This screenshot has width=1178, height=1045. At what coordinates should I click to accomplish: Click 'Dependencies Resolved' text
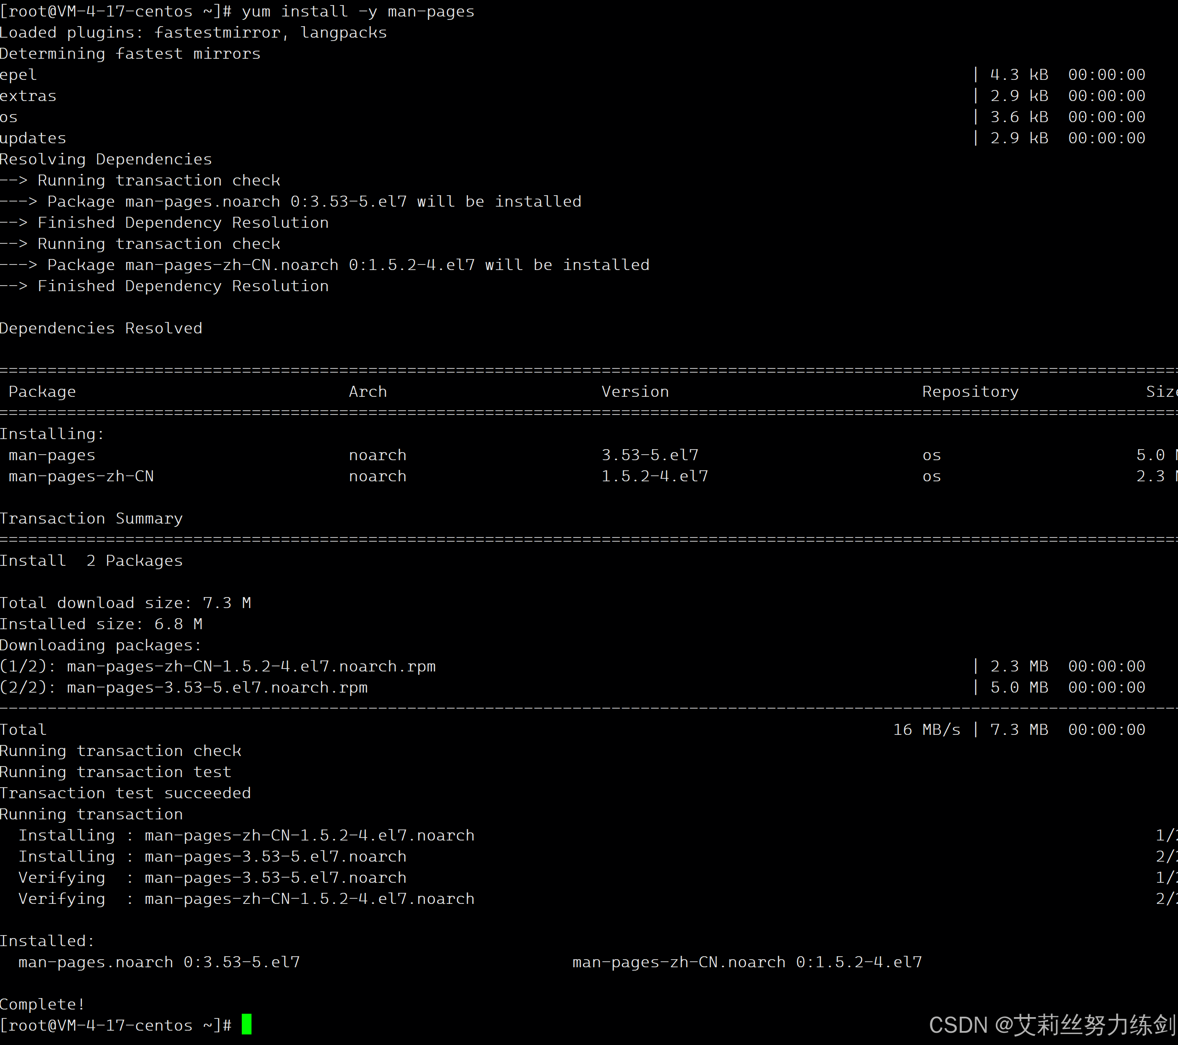[x=101, y=328]
